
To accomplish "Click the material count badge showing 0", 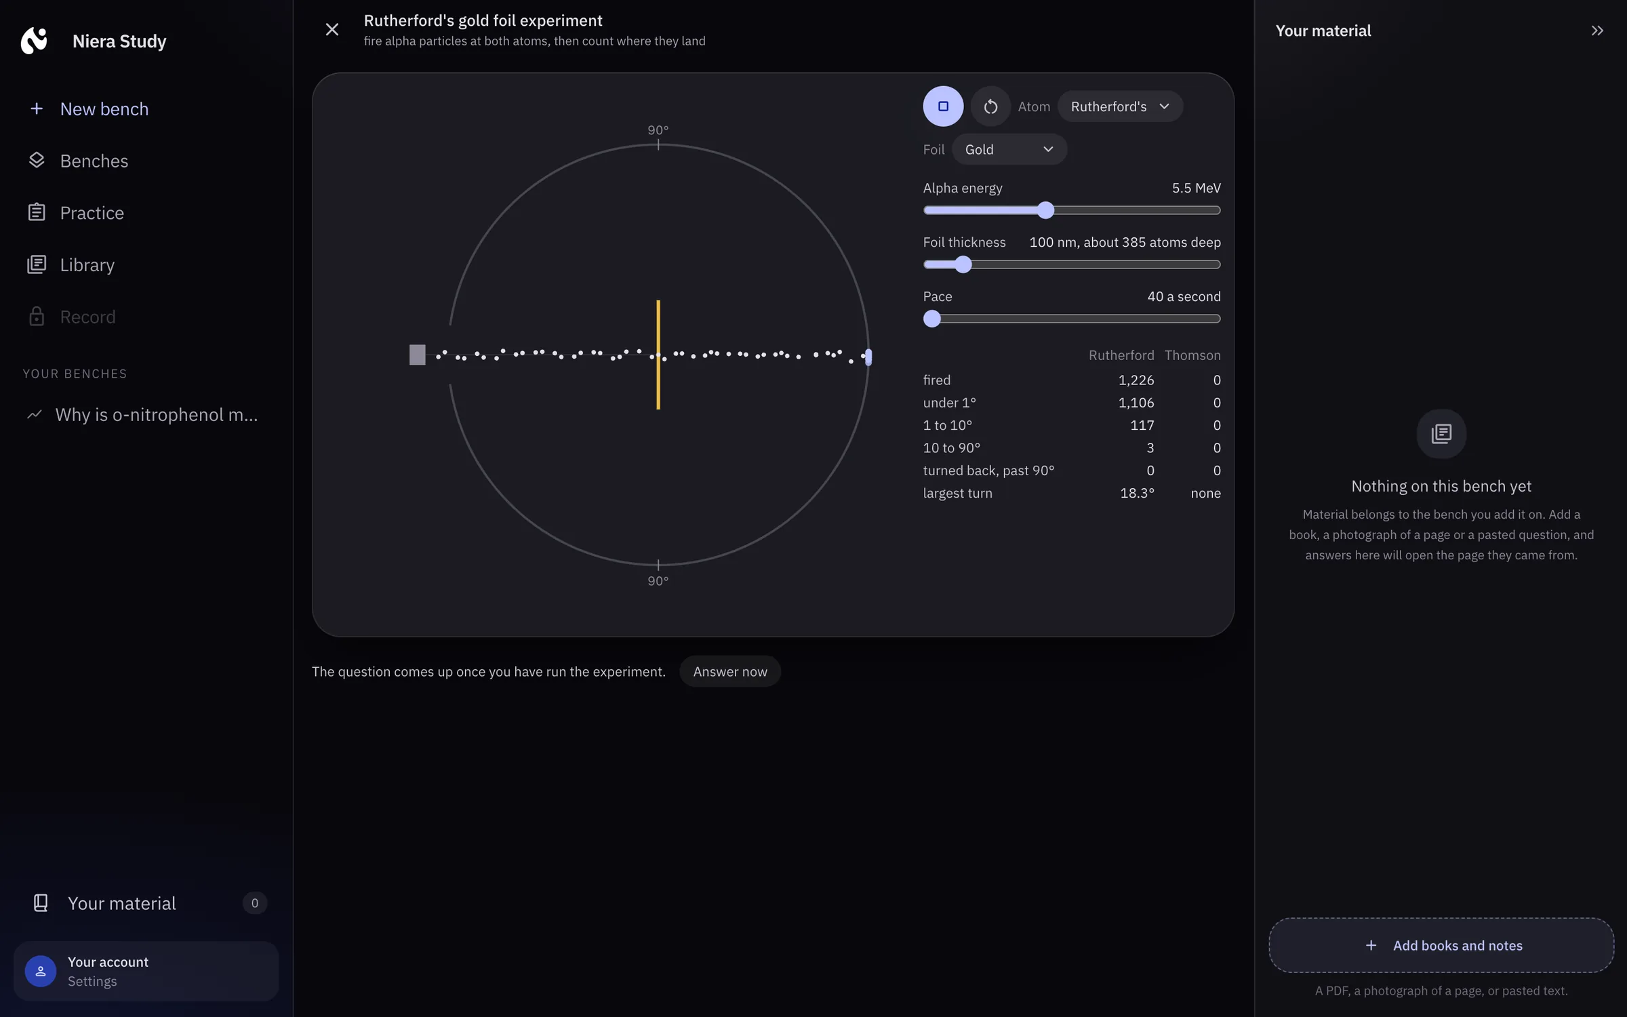I will tap(254, 902).
